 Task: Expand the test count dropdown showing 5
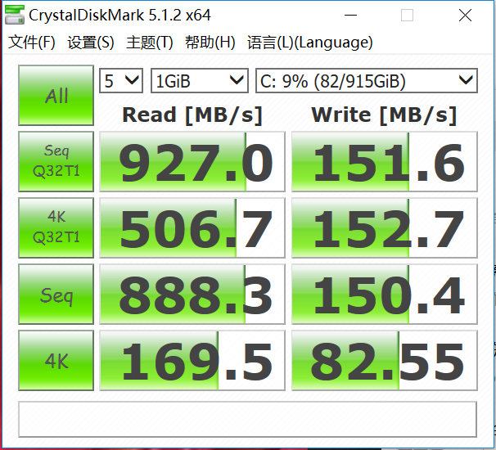coord(121,80)
